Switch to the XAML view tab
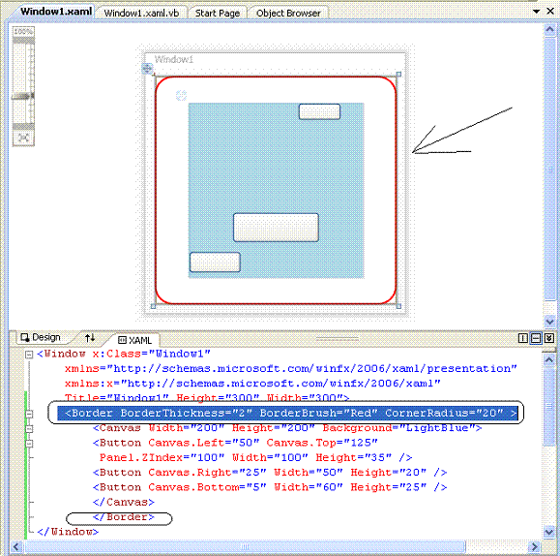560x556 pixels. pyautogui.click(x=134, y=340)
